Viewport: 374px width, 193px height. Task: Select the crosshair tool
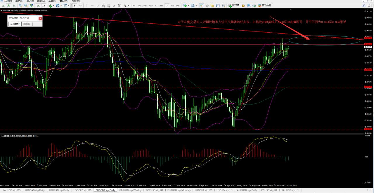pyautogui.click(x=80, y=6)
